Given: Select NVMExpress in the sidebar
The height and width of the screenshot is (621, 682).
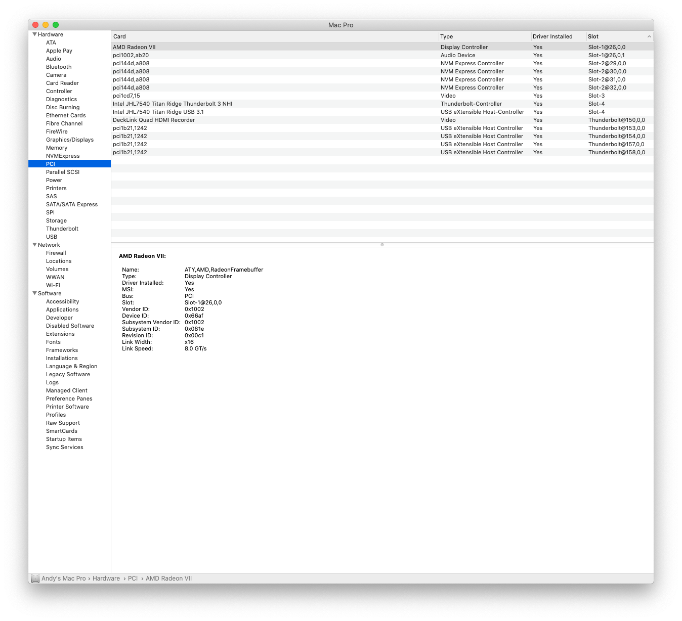Looking at the screenshot, I should pyautogui.click(x=63, y=156).
